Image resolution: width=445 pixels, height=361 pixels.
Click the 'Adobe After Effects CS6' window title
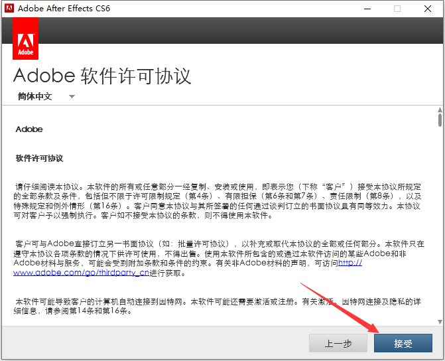coord(65,9)
